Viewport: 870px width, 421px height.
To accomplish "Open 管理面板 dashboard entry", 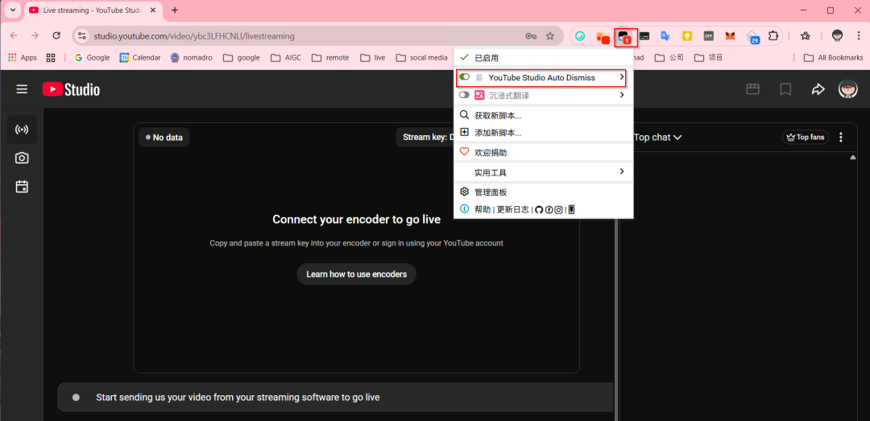I will click(x=544, y=192).
